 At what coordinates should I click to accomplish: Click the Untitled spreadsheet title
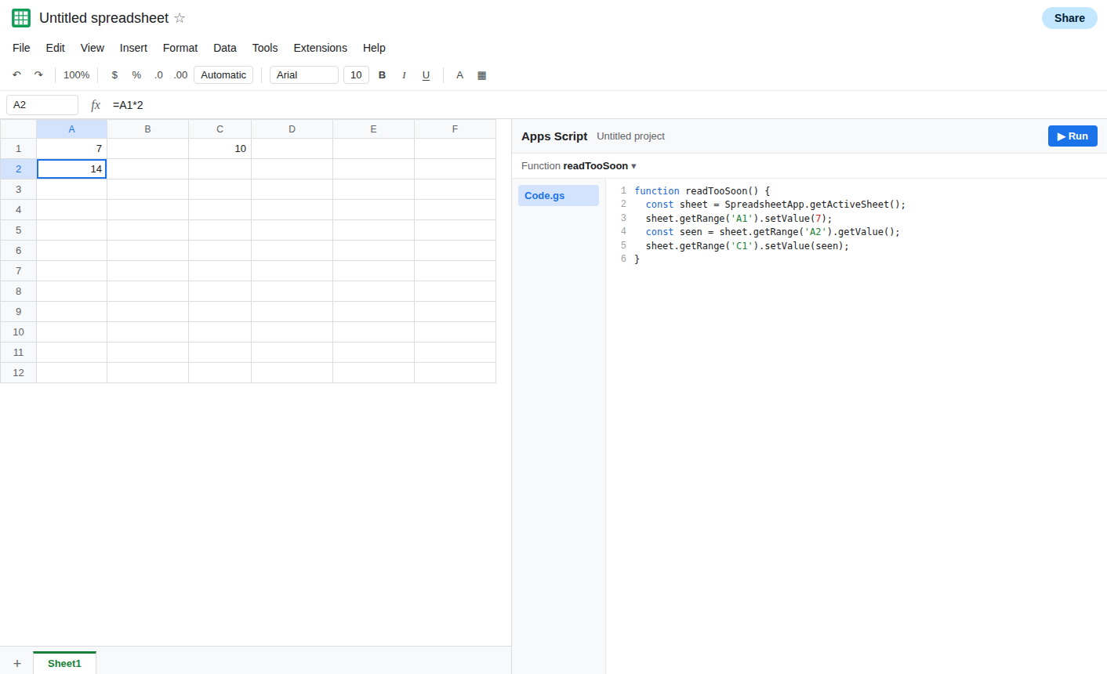pos(103,18)
